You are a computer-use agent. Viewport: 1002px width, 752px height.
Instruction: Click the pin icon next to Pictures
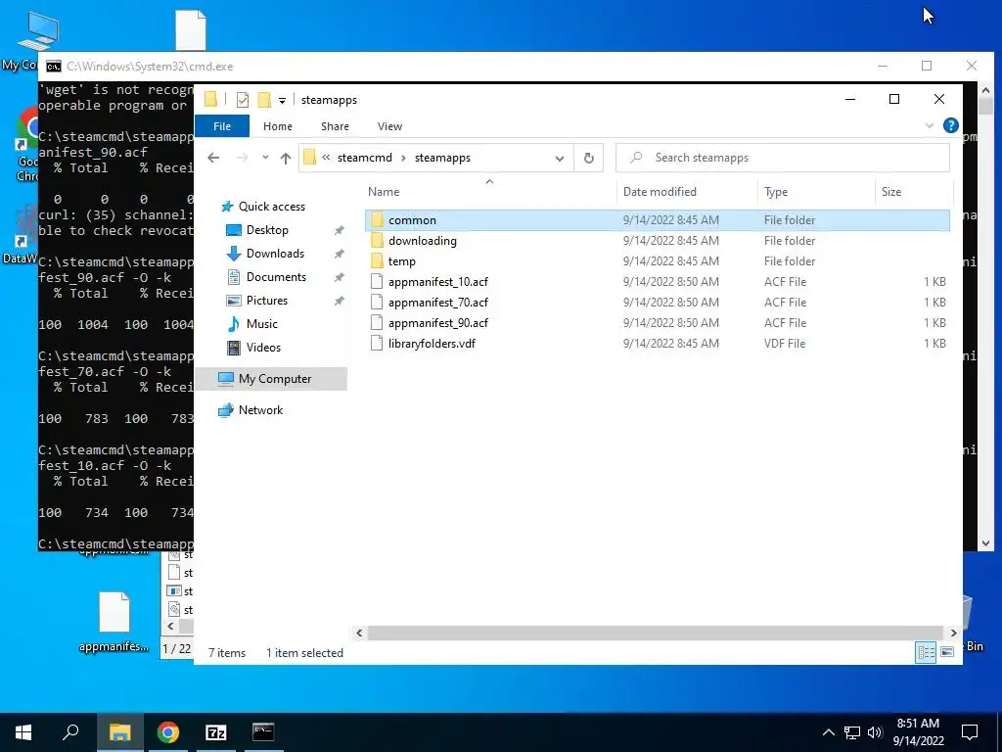[339, 301]
